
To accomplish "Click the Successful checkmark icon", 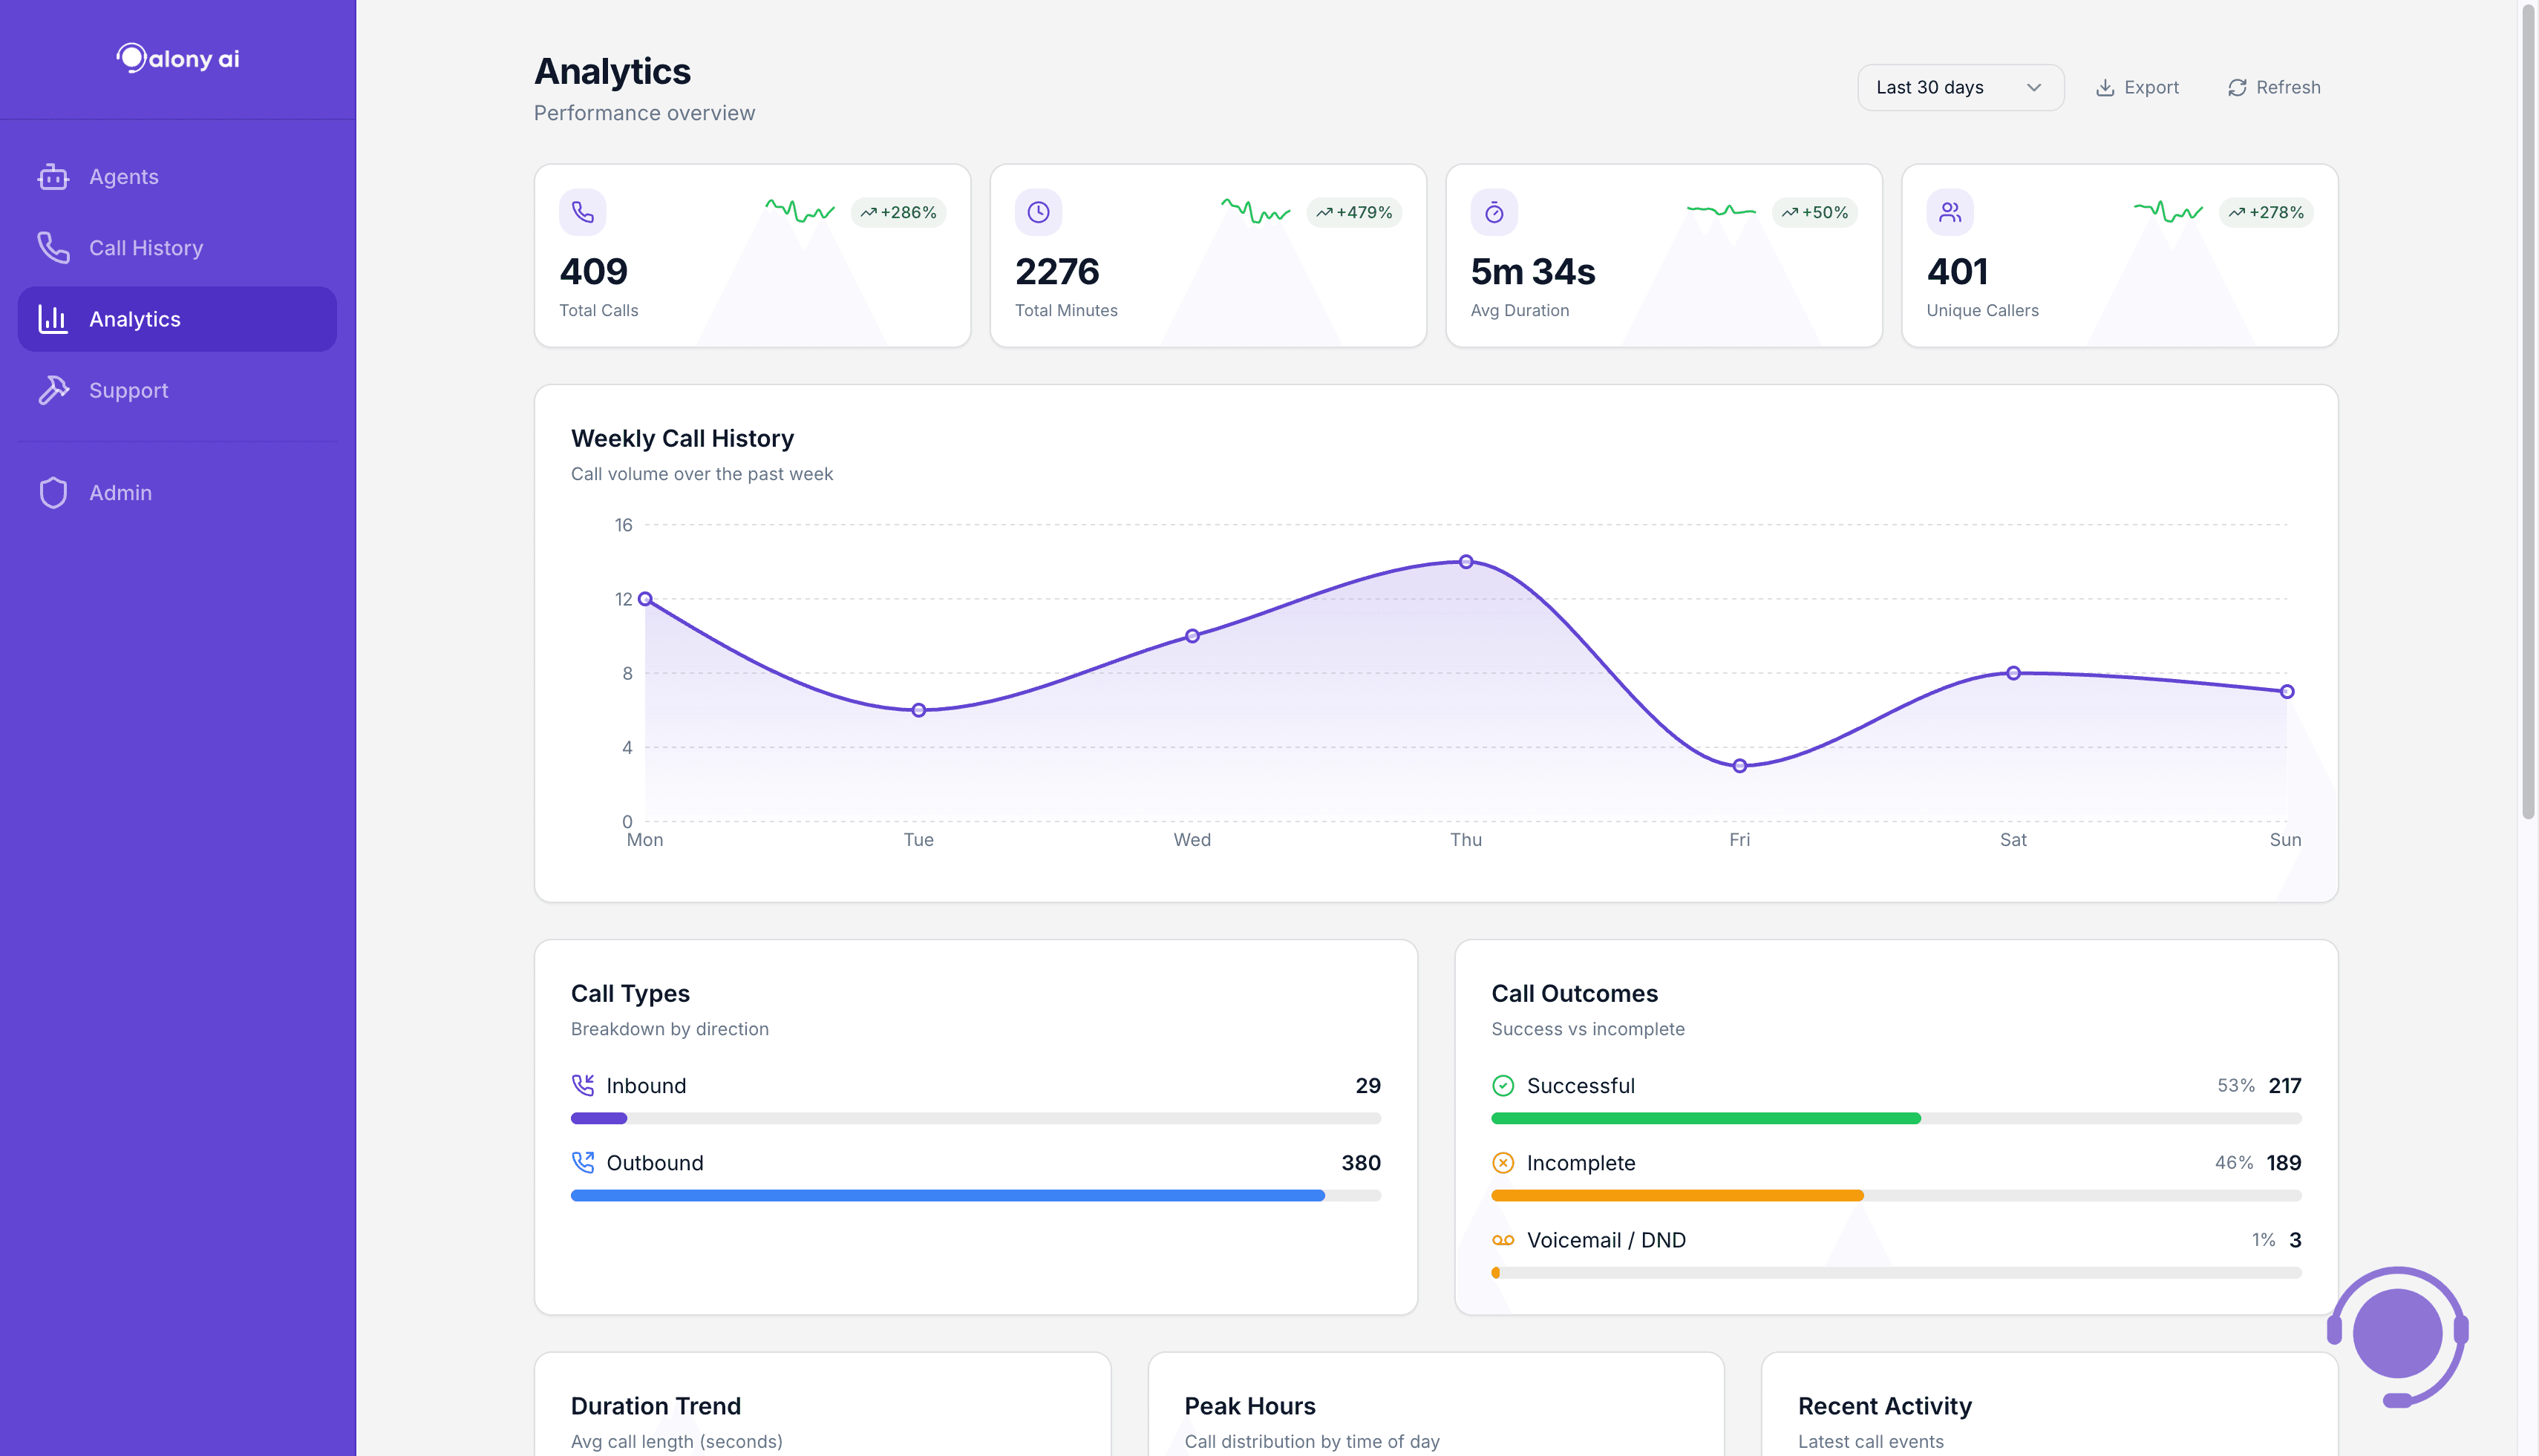I will coord(1503,1084).
